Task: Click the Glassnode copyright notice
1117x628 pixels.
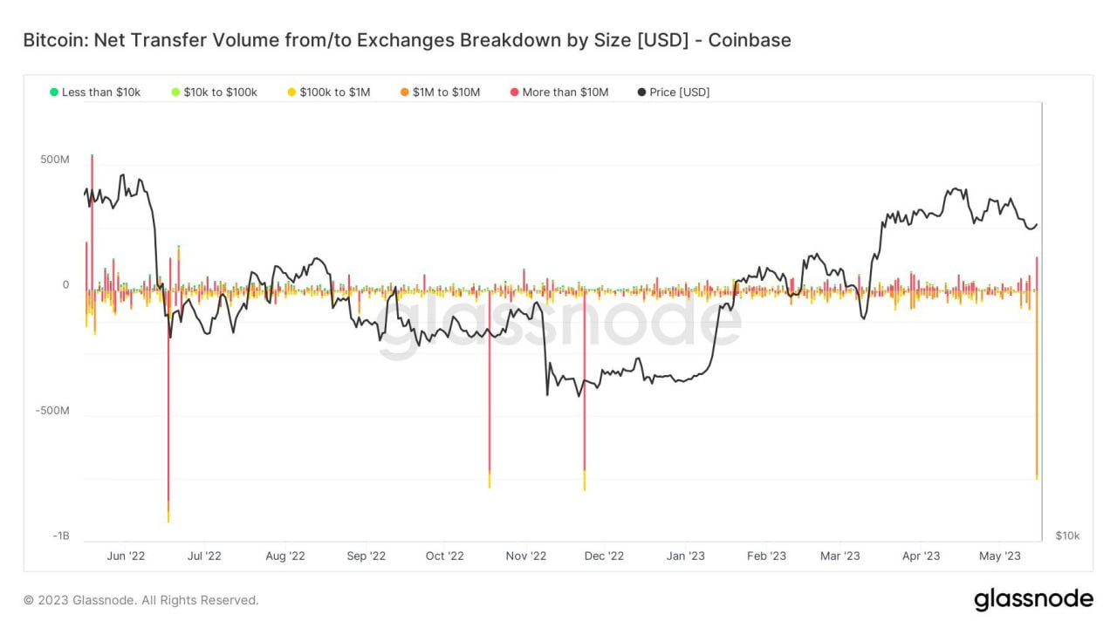Action: click(x=140, y=600)
